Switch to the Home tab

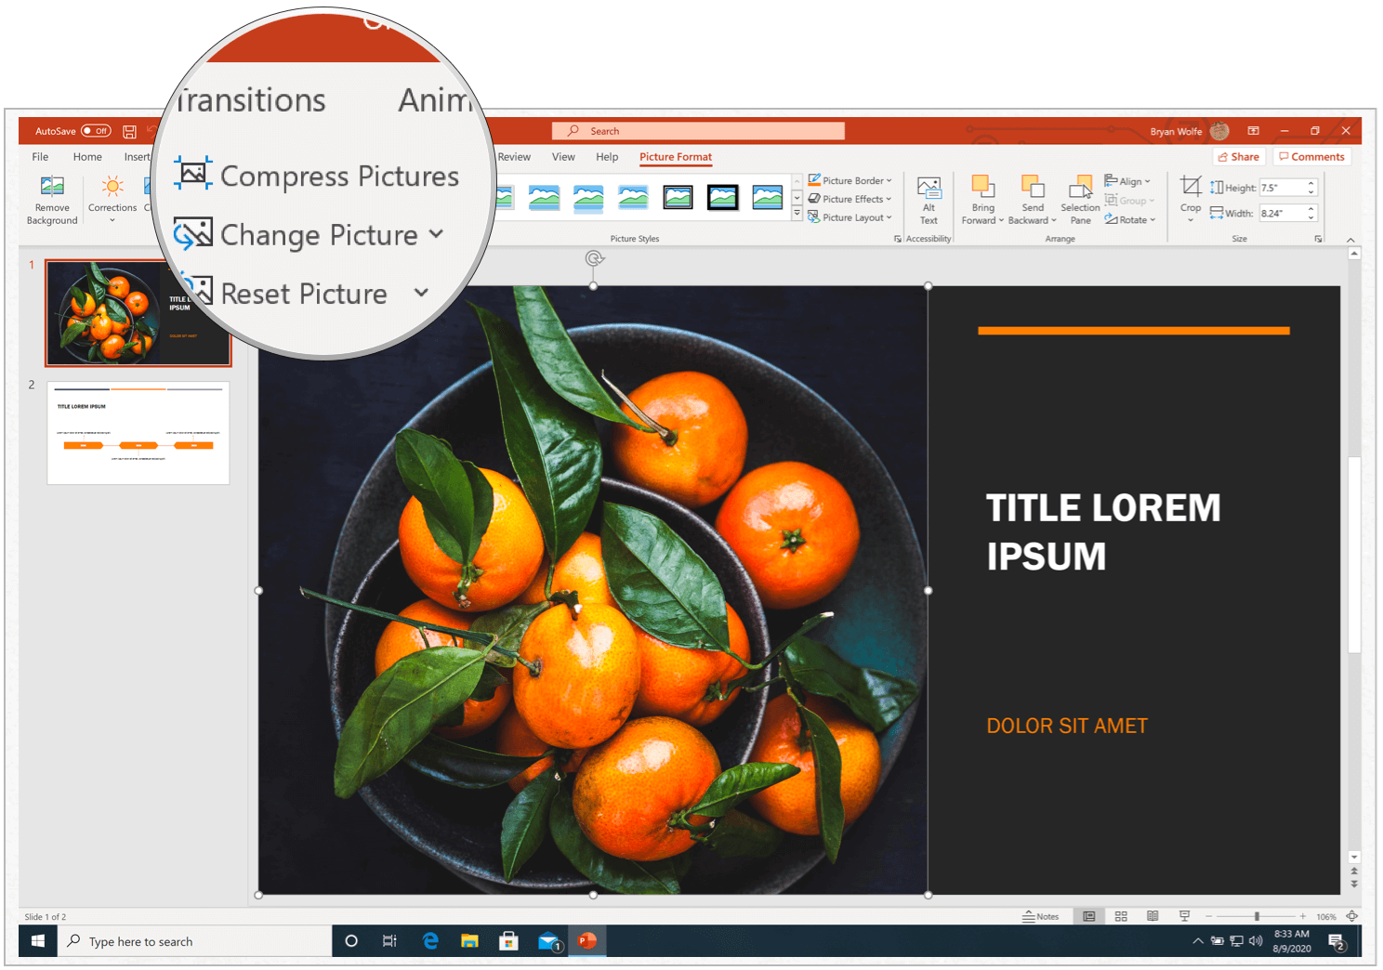click(x=87, y=157)
